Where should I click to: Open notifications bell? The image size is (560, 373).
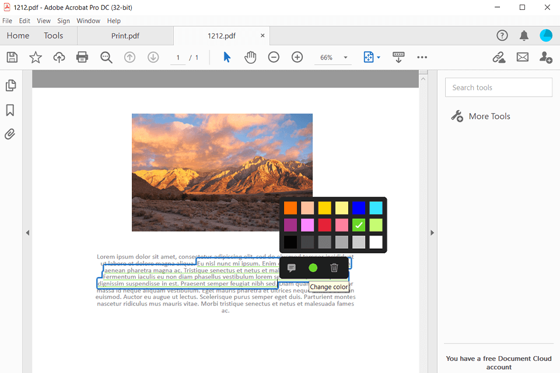pyautogui.click(x=524, y=36)
